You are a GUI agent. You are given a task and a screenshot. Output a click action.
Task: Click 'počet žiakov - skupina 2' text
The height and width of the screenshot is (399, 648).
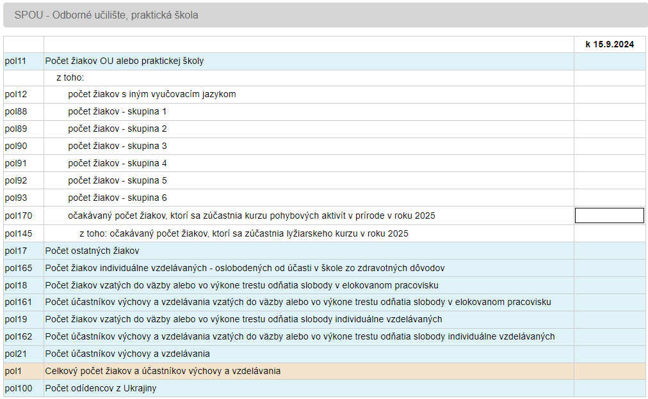pyautogui.click(x=117, y=129)
